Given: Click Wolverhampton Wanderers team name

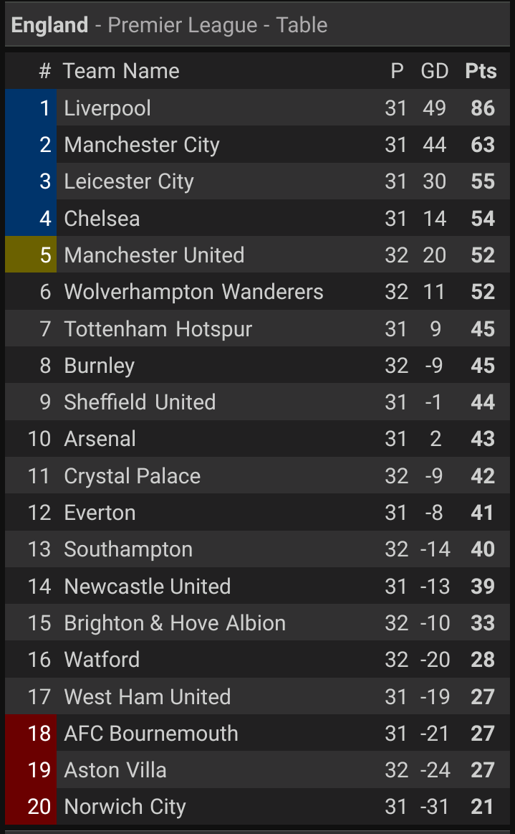Looking at the screenshot, I should point(193,292).
